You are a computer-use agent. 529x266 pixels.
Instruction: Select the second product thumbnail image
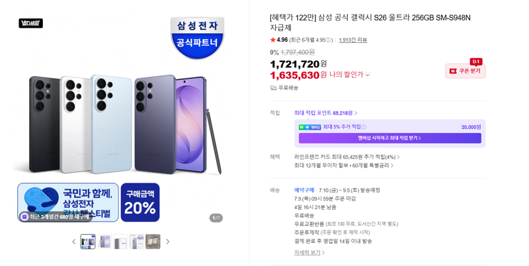[104, 242]
